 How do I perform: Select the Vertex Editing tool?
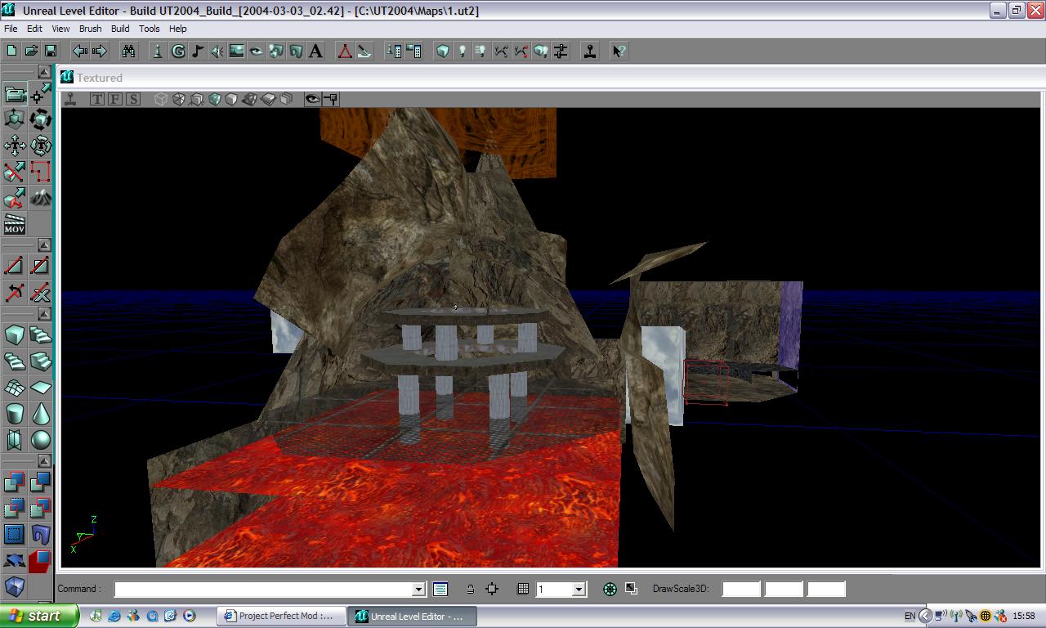[x=41, y=94]
